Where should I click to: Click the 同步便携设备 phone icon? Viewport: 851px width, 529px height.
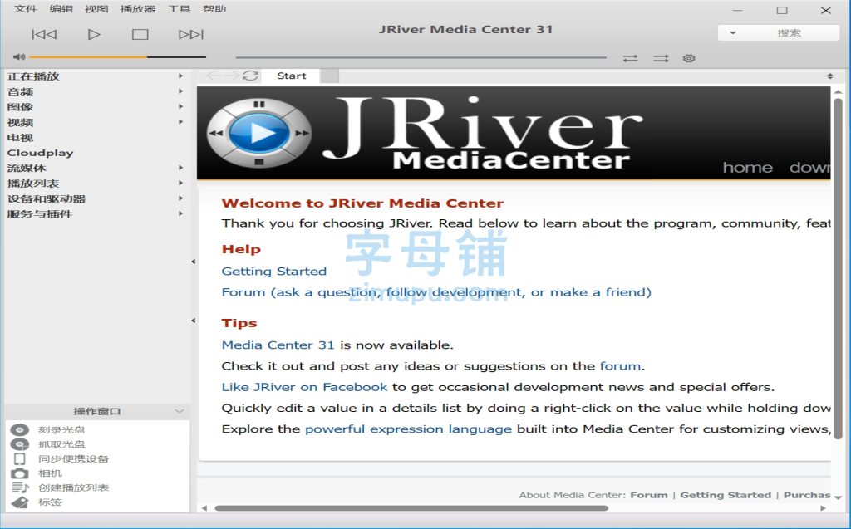[20, 459]
